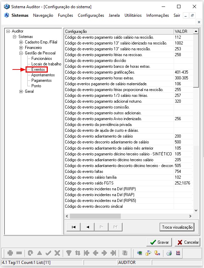Viewport: 204px width, 268px height.
Task: Click the filter funnel toolbar icon
Action: tap(69, 253)
